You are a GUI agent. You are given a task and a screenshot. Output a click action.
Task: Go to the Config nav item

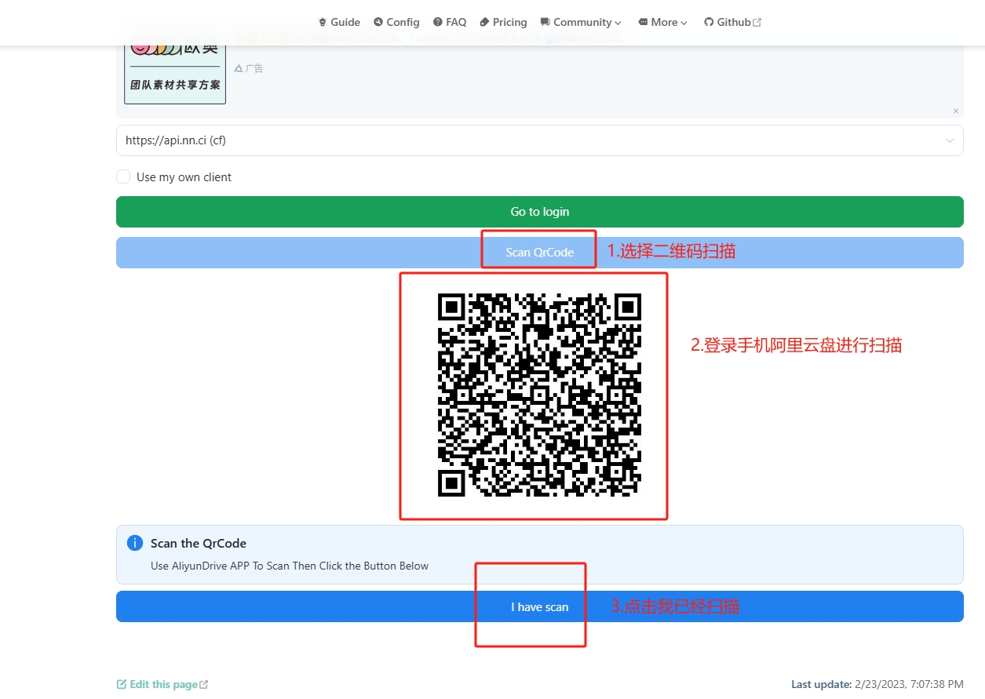tap(396, 22)
